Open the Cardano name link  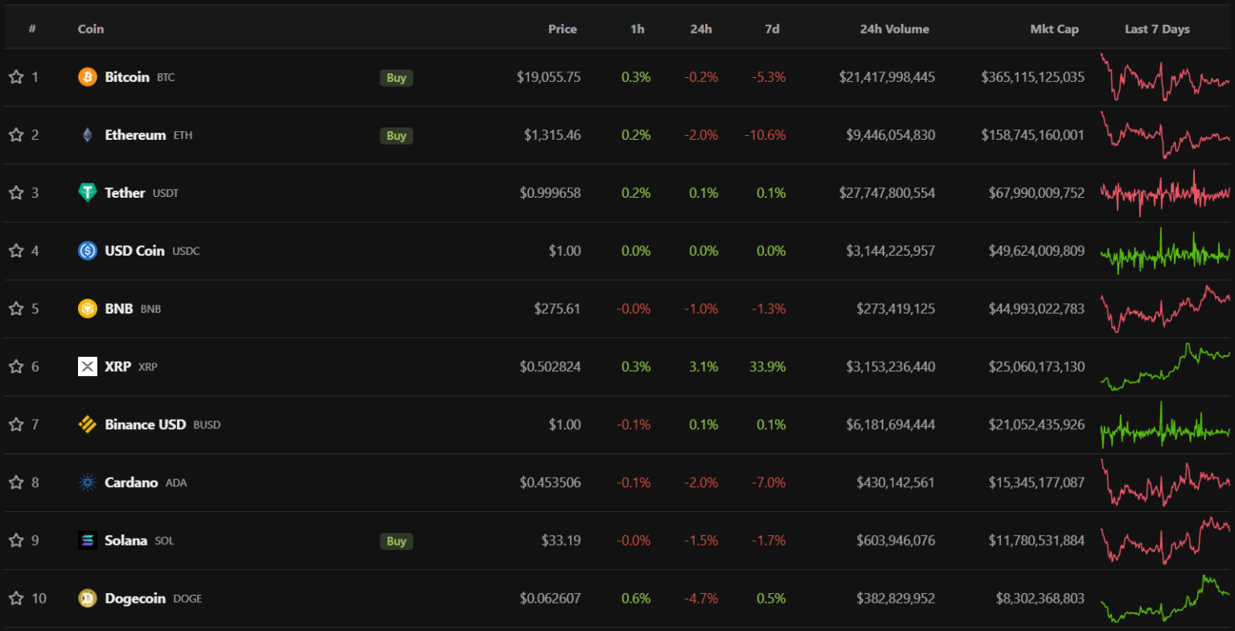click(131, 482)
